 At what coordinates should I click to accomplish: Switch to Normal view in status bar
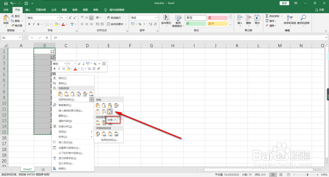coord(273,174)
